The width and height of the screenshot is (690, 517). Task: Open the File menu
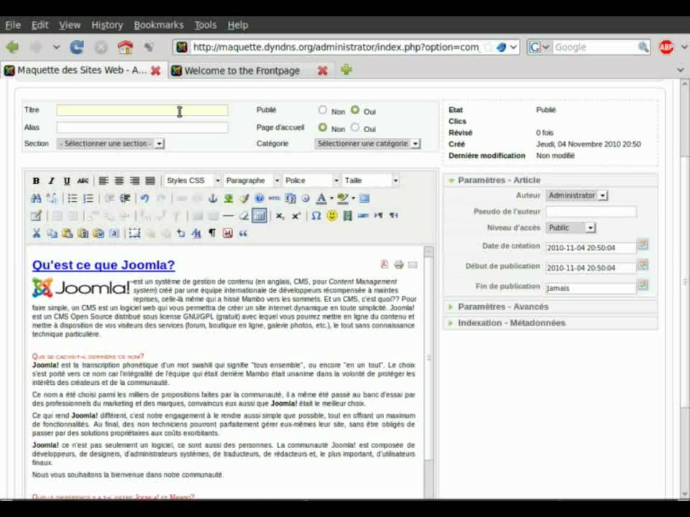(13, 25)
